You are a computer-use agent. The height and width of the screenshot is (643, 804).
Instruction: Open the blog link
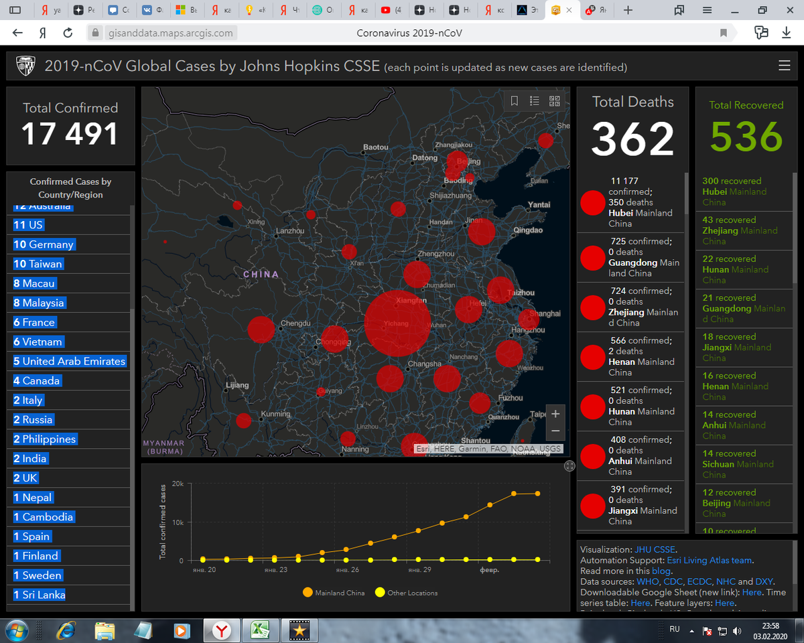point(661,571)
